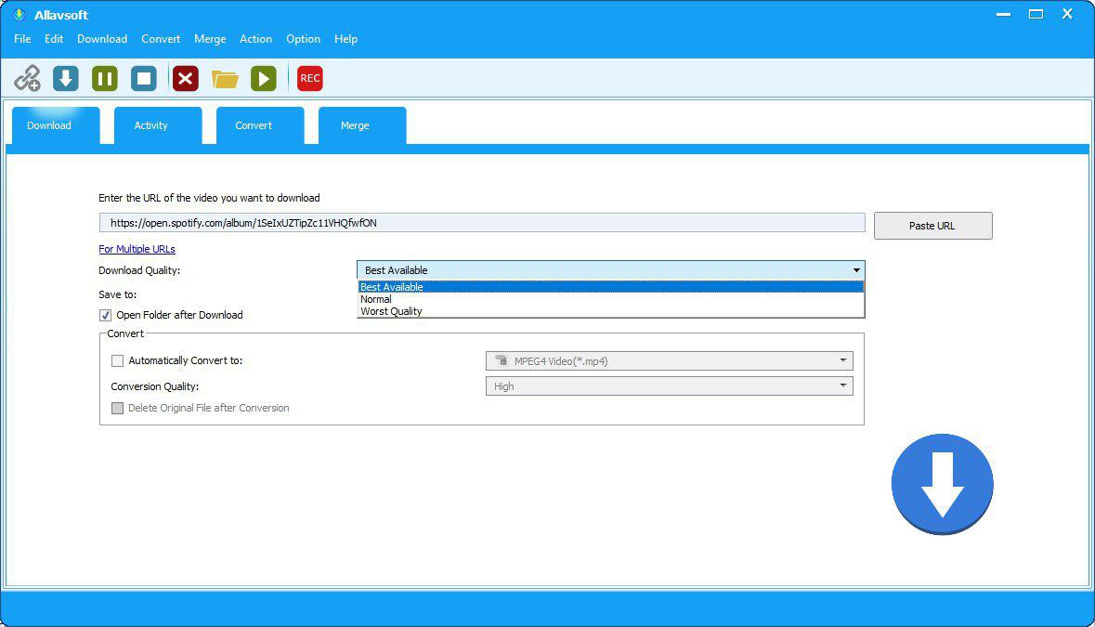
Task: Open the Convert menu
Action: [161, 39]
